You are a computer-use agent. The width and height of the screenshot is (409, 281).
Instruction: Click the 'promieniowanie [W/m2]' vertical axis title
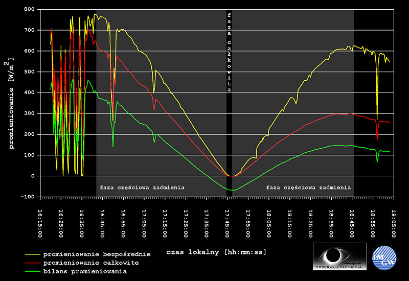[10, 104]
